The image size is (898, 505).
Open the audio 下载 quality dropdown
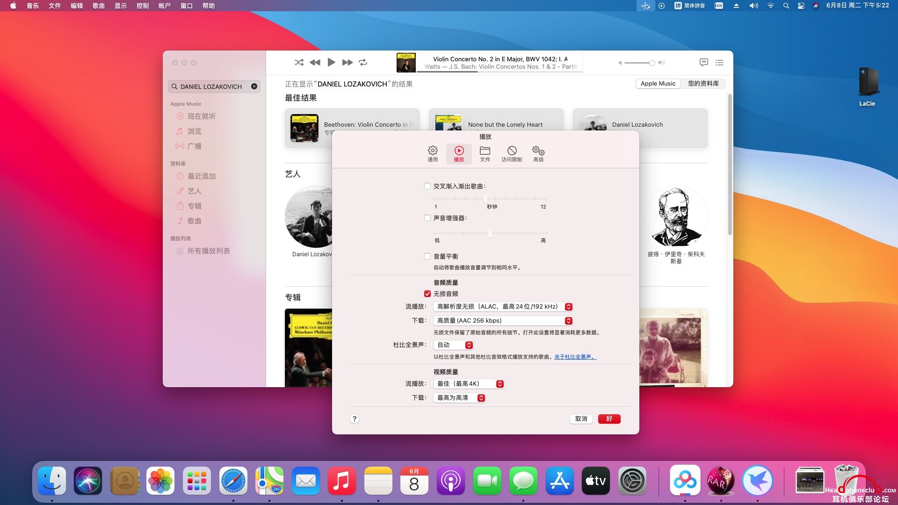coord(503,321)
